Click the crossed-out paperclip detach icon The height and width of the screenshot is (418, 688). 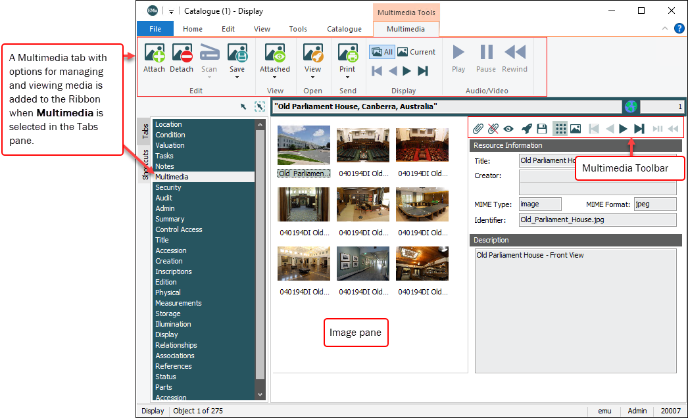coord(493,129)
